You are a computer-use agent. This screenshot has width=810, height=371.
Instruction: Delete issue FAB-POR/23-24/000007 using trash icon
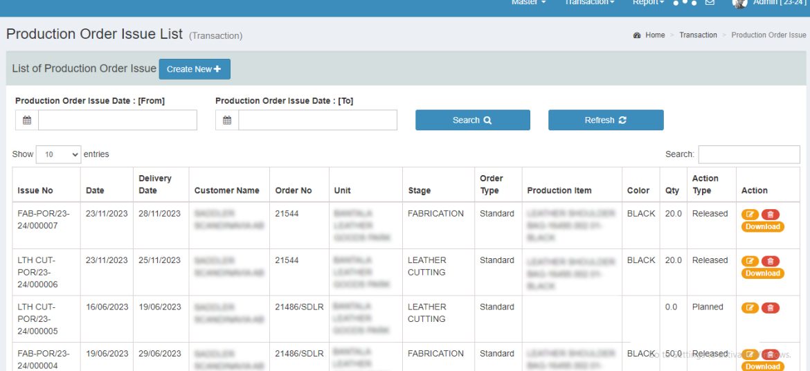(x=770, y=215)
